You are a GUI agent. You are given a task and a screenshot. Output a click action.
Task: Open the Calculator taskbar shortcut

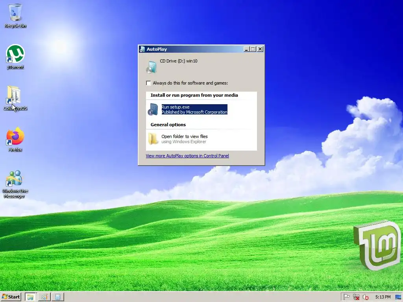click(58, 297)
